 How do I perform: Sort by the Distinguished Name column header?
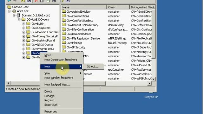coord(141,7)
